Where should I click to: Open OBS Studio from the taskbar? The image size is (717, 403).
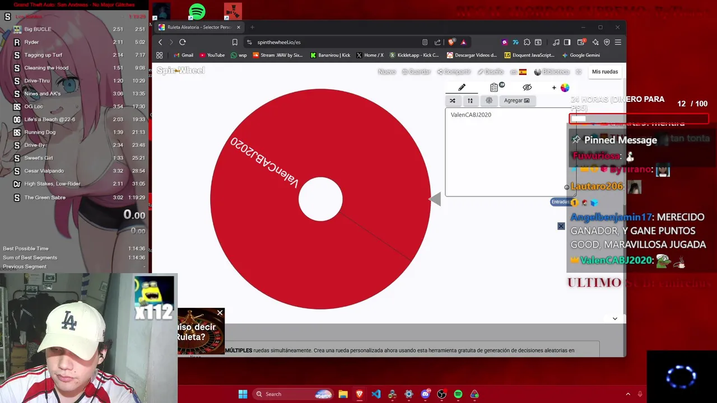click(441, 394)
